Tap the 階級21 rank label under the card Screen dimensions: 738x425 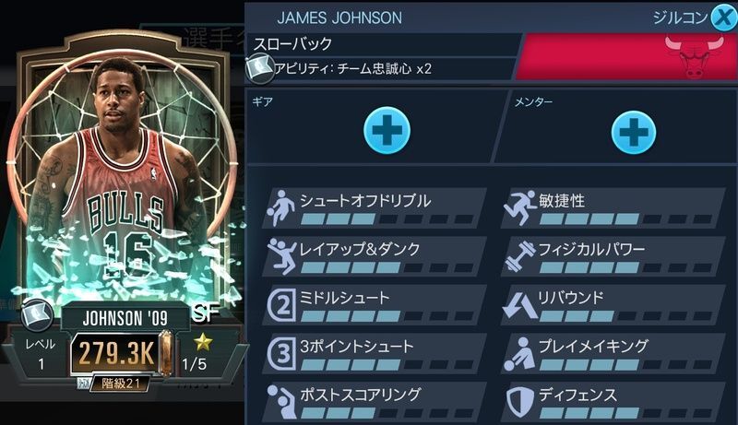coord(121,384)
